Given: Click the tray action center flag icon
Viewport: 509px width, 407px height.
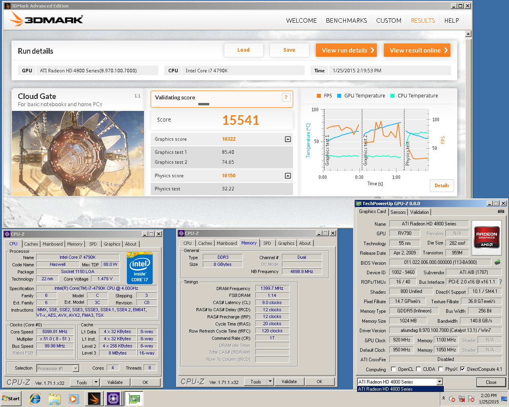Looking at the screenshot, I should point(471,399).
